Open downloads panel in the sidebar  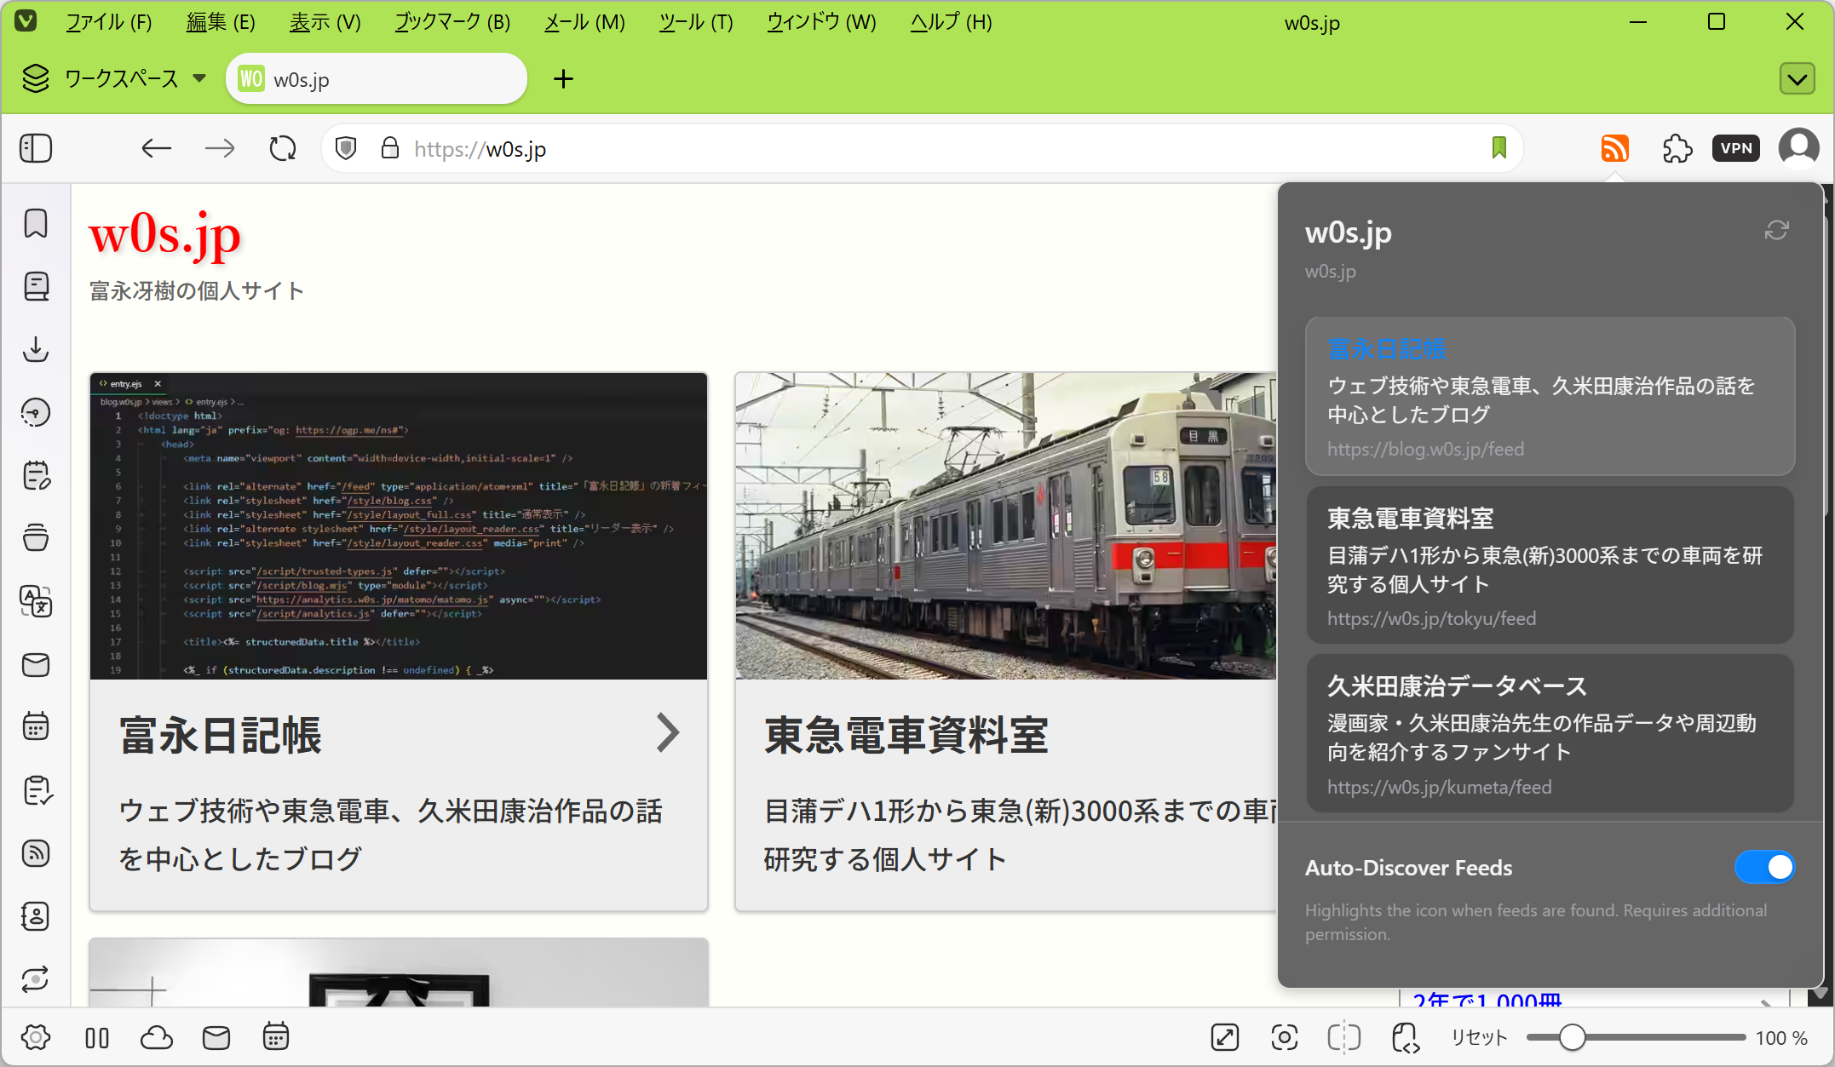coord(36,349)
